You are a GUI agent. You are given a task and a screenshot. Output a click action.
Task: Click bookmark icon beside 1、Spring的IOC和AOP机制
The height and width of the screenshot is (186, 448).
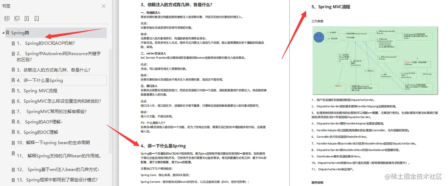point(13,44)
